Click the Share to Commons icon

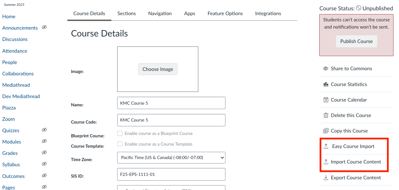pos(326,68)
